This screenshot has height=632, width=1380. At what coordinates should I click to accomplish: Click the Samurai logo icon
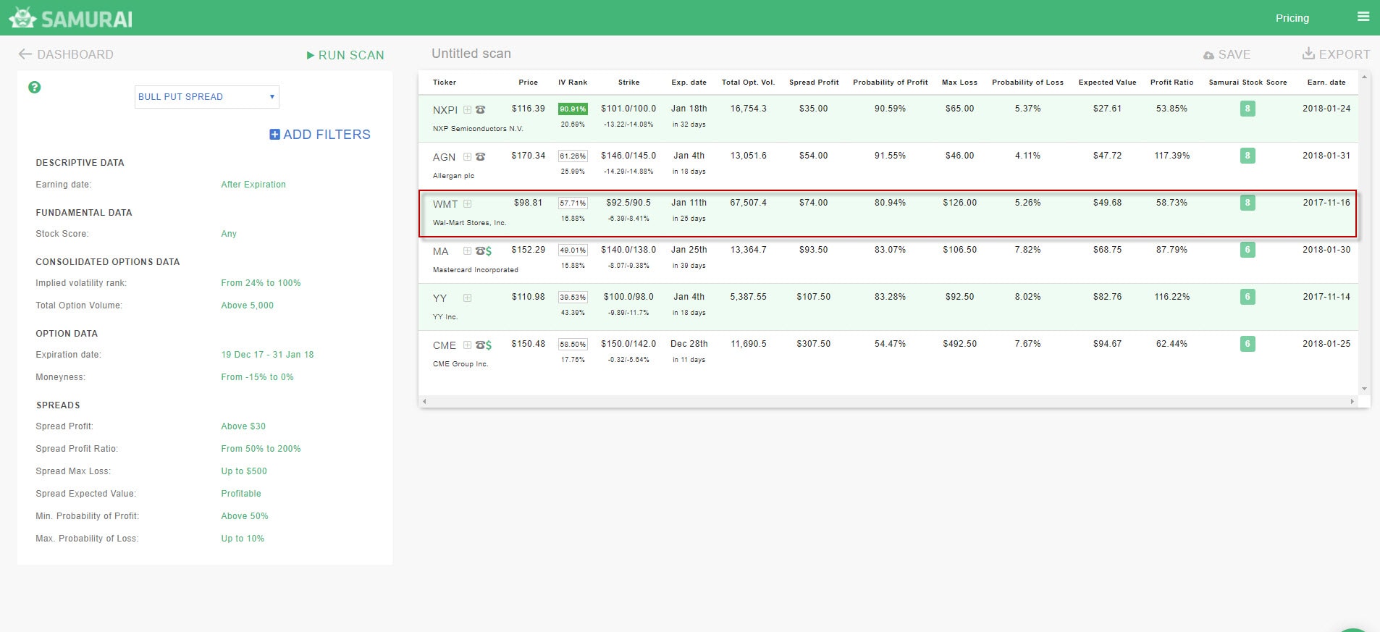pos(22,17)
